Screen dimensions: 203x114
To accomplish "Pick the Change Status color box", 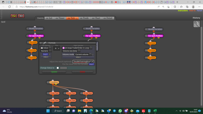I will click(x=64, y=68).
